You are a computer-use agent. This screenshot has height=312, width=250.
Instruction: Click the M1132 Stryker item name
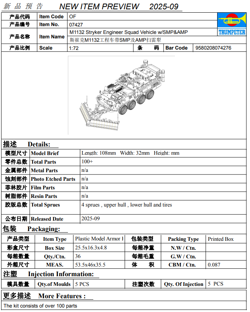(x=128, y=32)
